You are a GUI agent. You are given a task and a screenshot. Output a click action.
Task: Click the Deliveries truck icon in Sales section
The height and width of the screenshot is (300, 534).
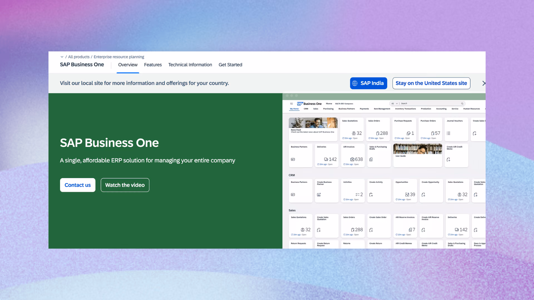[x=457, y=230]
